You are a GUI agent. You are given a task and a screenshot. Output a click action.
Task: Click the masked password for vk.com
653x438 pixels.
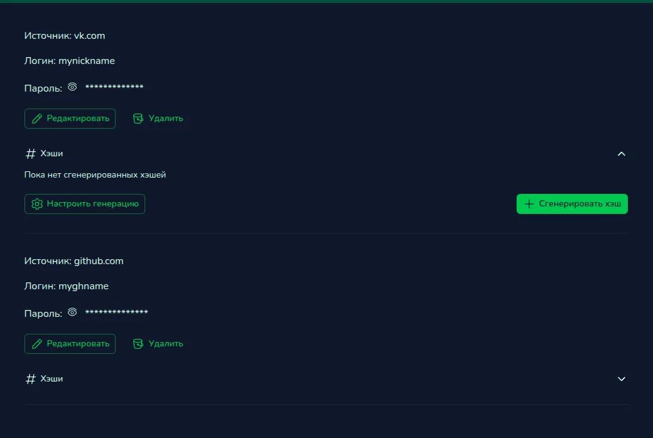tap(114, 87)
